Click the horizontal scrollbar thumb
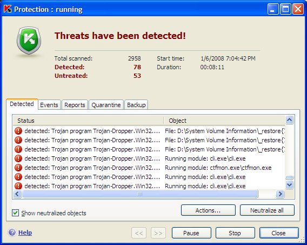 coord(140,194)
